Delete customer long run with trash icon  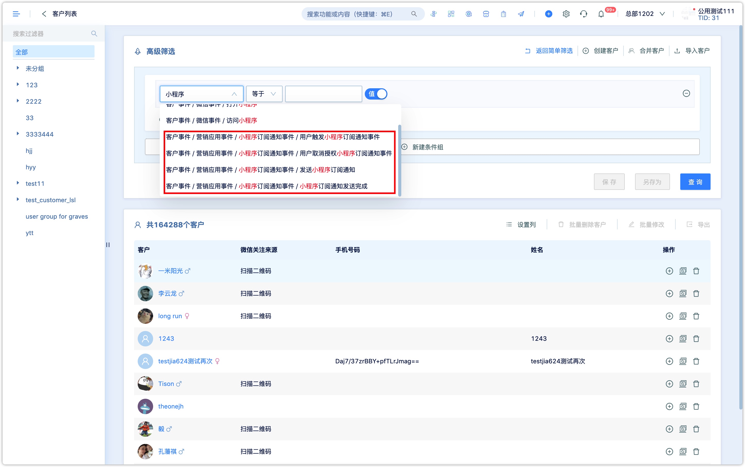click(x=696, y=316)
